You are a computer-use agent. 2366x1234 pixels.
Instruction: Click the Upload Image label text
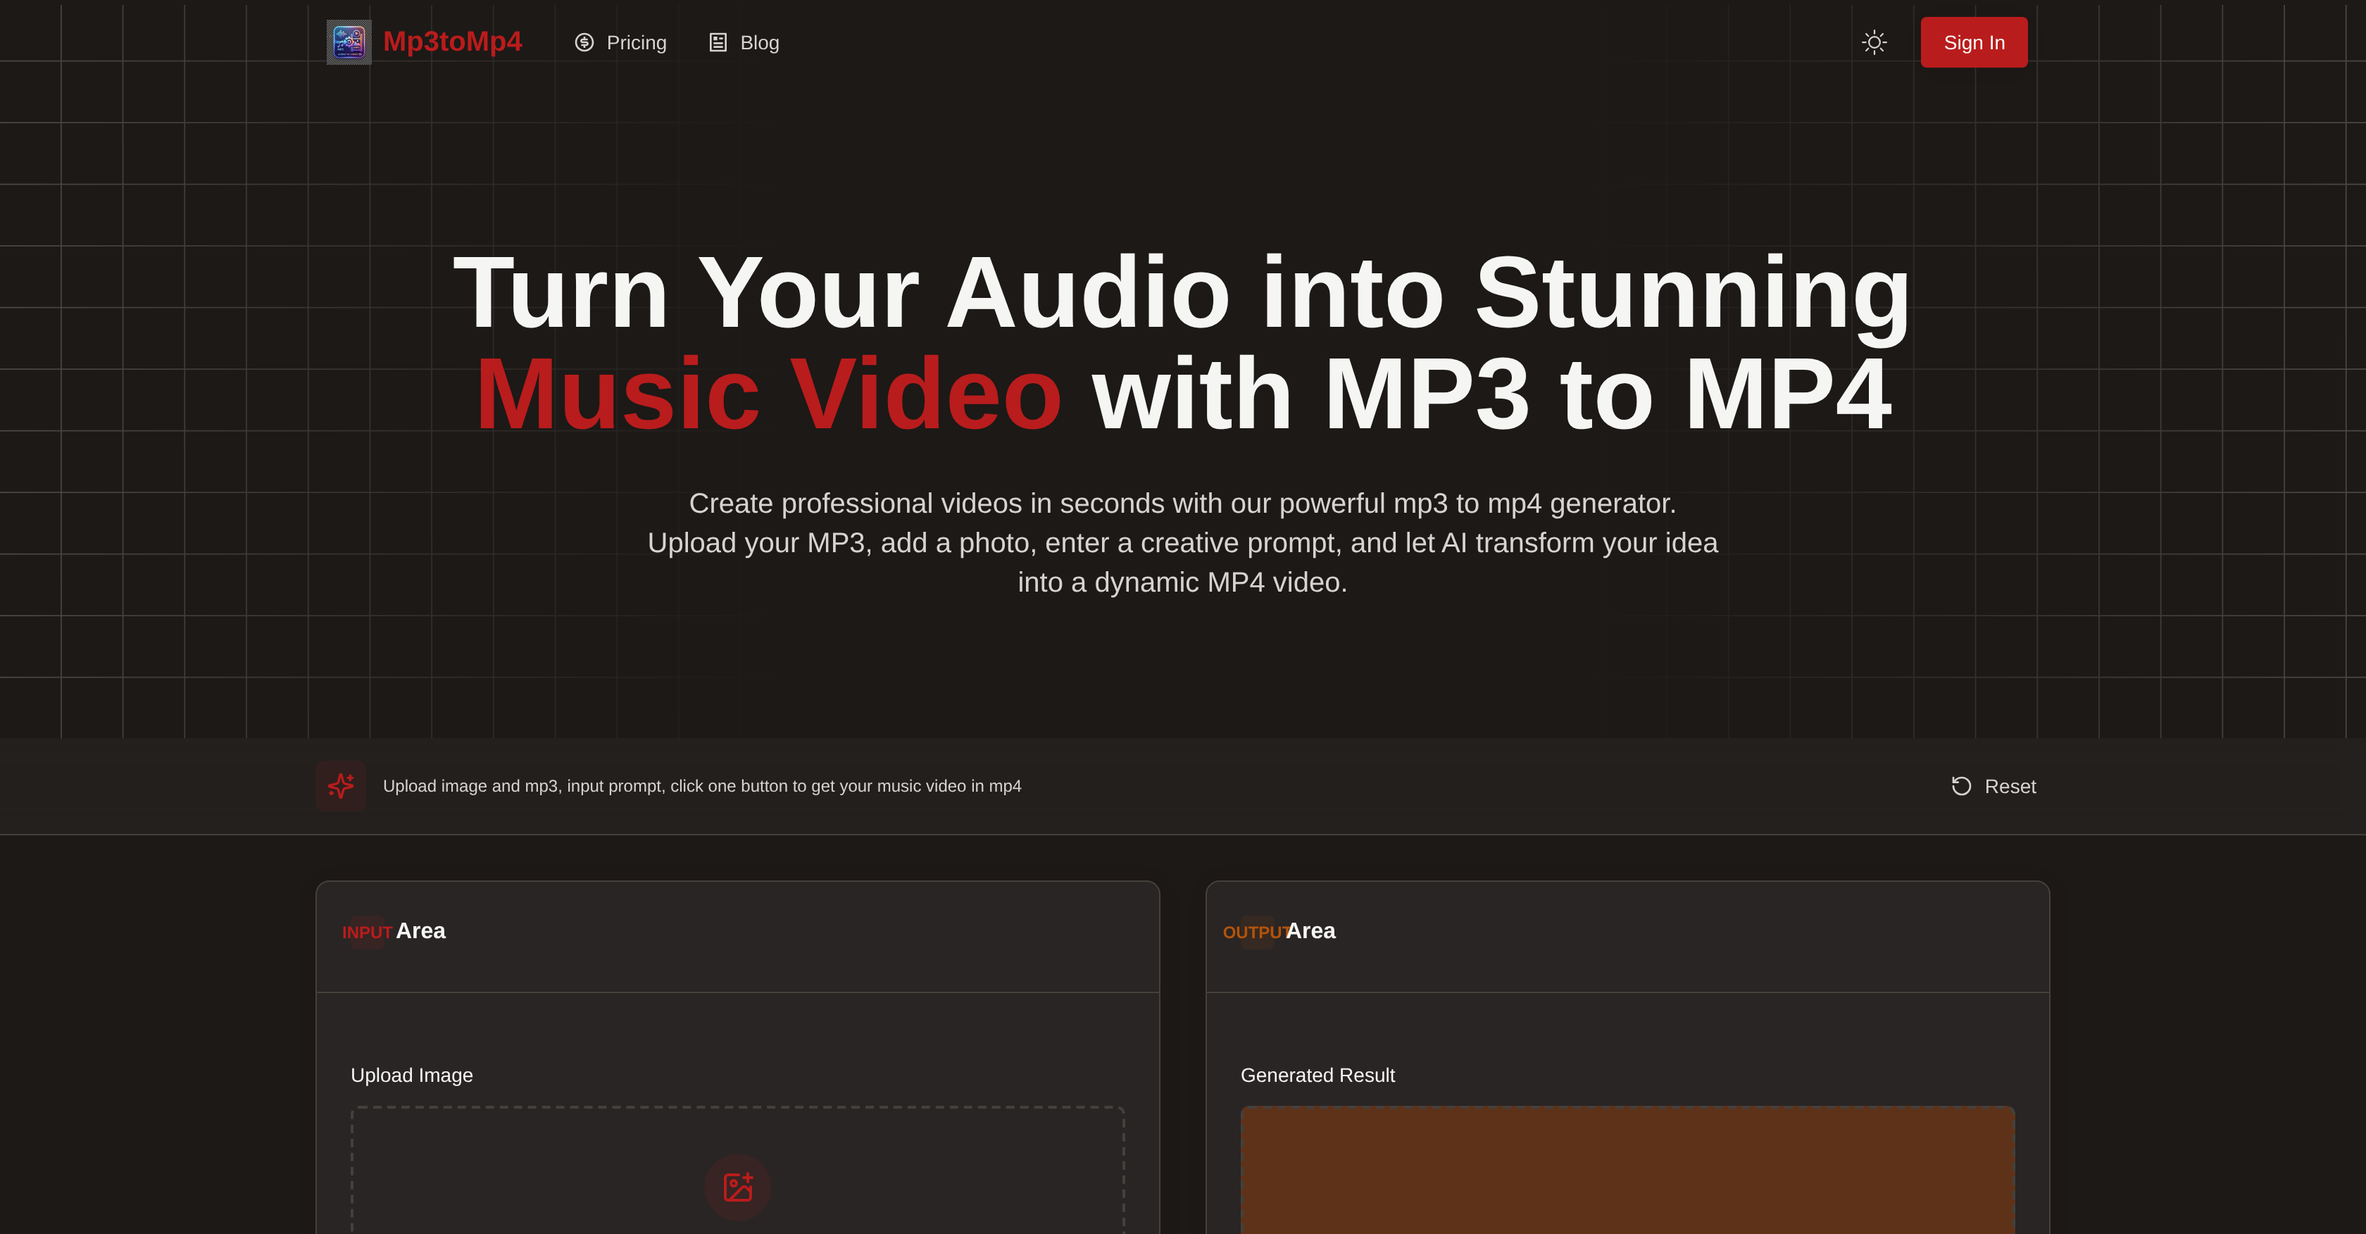(x=411, y=1075)
